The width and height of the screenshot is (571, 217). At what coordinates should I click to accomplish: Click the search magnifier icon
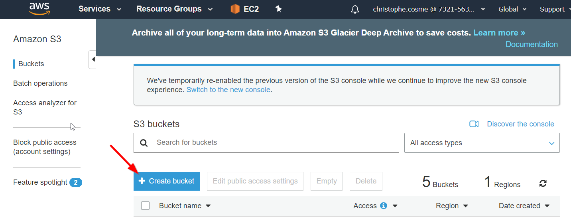pyautogui.click(x=144, y=143)
